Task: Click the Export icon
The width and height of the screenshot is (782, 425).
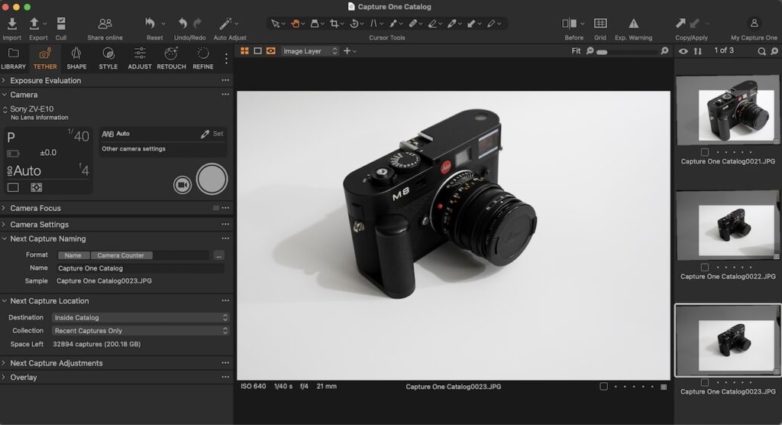Action: (x=34, y=24)
